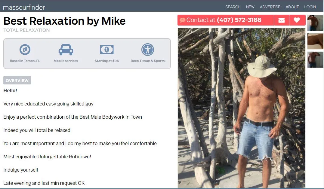
Task: Click the Deep Tissue & Sports figure icon
Action: pyautogui.click(x=147, y=50)
